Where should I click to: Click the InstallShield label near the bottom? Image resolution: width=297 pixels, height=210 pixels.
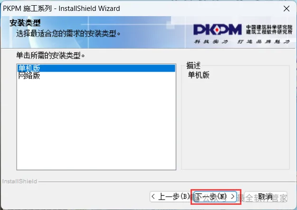(x=19, y=182)
